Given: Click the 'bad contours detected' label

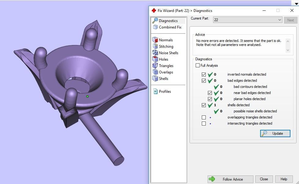Looking at the screenshot, I should pyautogui.click(x=250, y=87).
